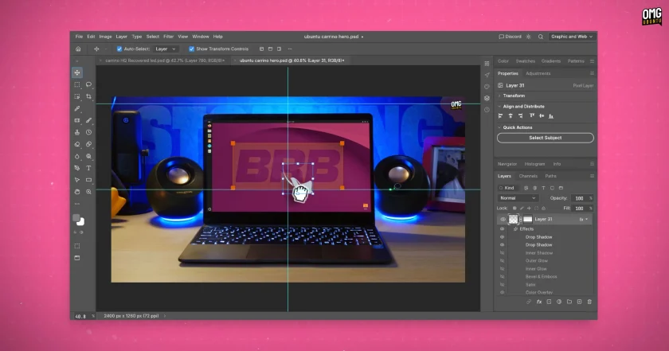669x351 pixels.
Task: Align horizontal centers in Properties
Action: [511, 116]
